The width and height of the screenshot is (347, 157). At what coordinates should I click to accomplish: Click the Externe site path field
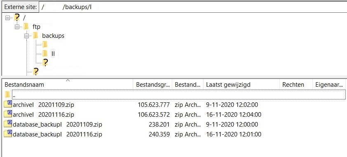[193, 7]
